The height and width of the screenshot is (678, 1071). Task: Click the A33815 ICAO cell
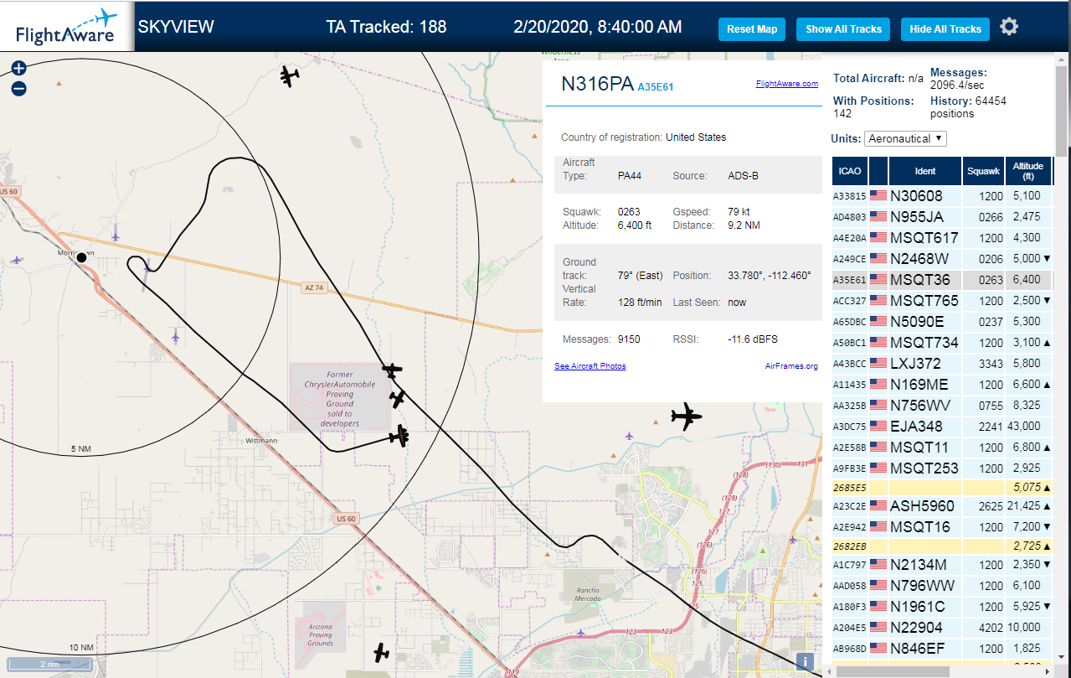click(850, 196)
